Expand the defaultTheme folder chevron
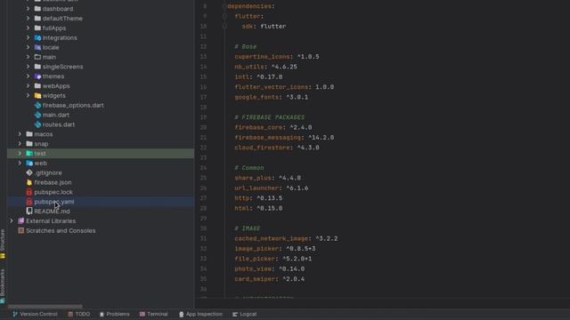The width and height of the screenshot is (570, 320). (x=28, y=18)
